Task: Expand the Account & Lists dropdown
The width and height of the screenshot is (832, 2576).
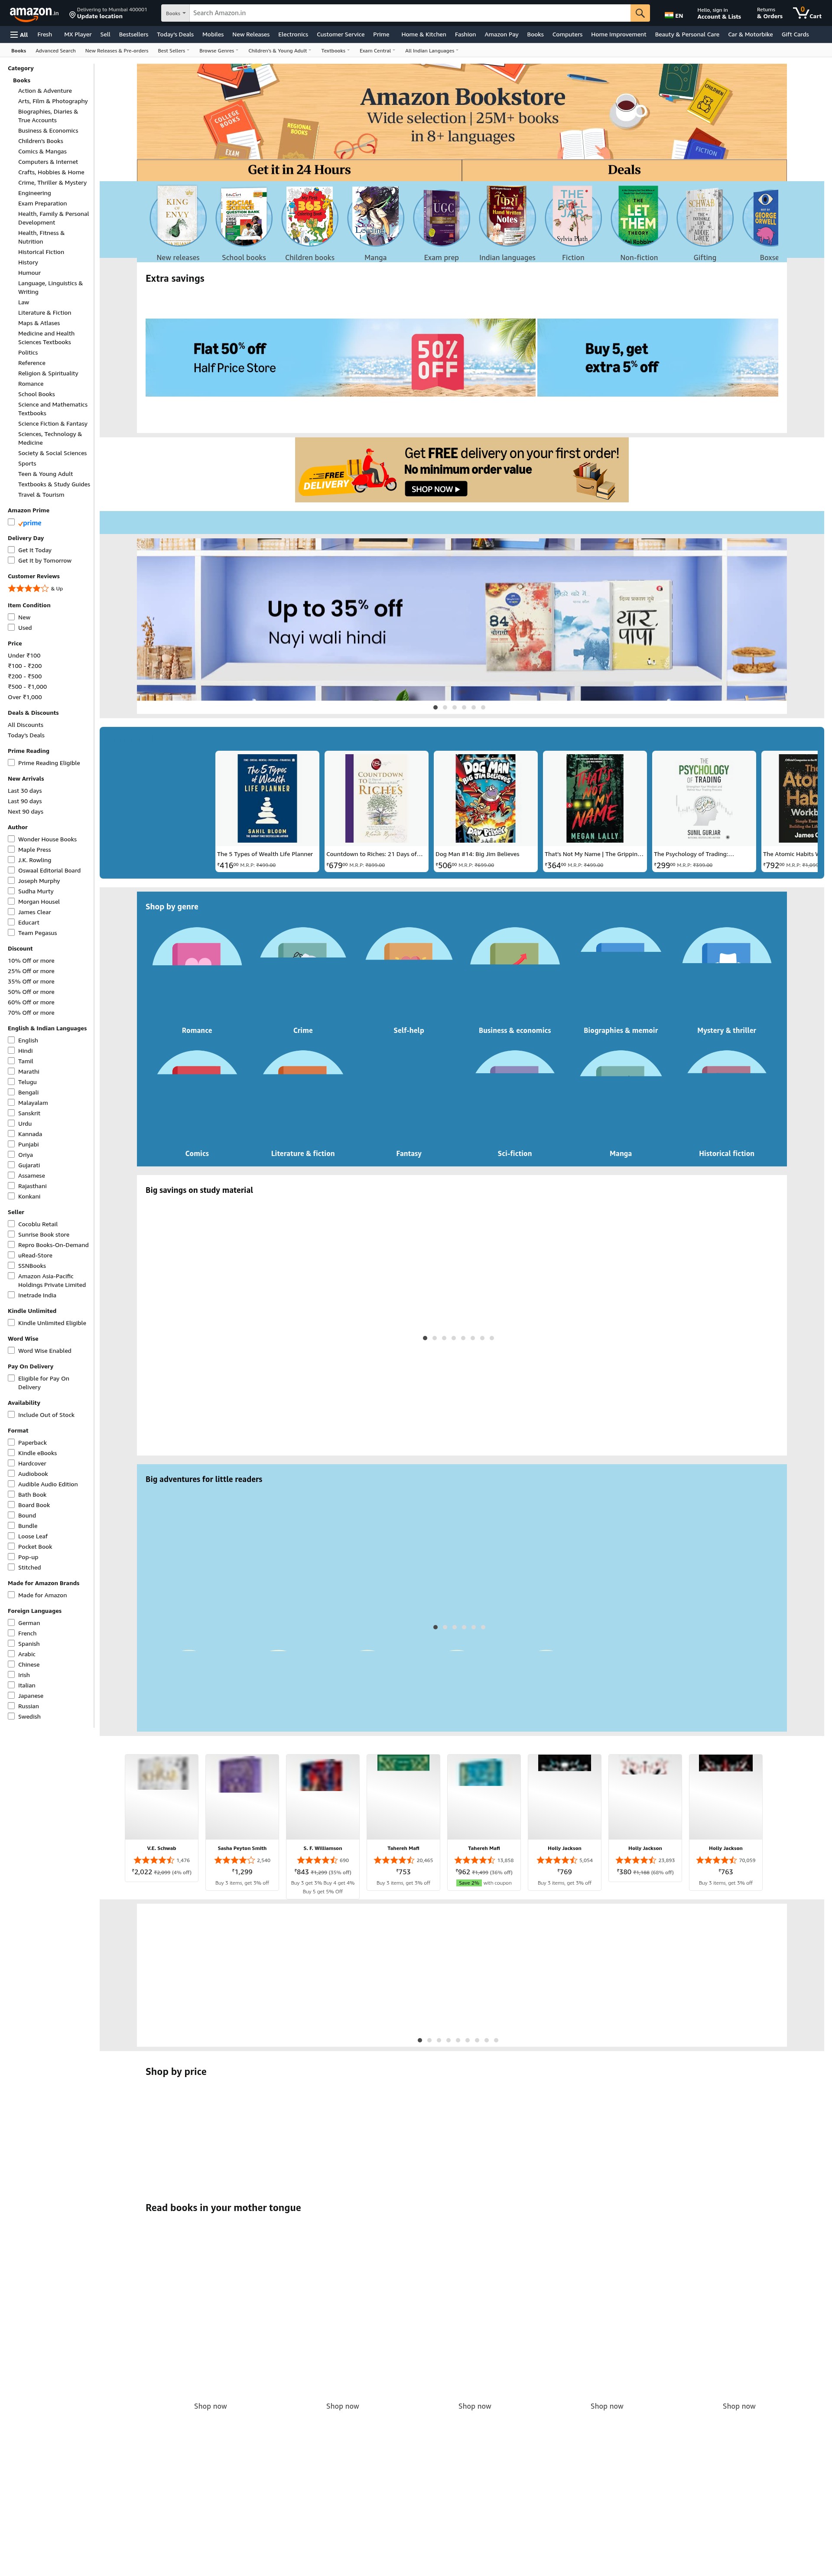Action: (x=719, y=13)
